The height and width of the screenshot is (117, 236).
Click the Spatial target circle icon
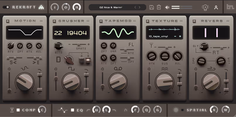point(176,110)
